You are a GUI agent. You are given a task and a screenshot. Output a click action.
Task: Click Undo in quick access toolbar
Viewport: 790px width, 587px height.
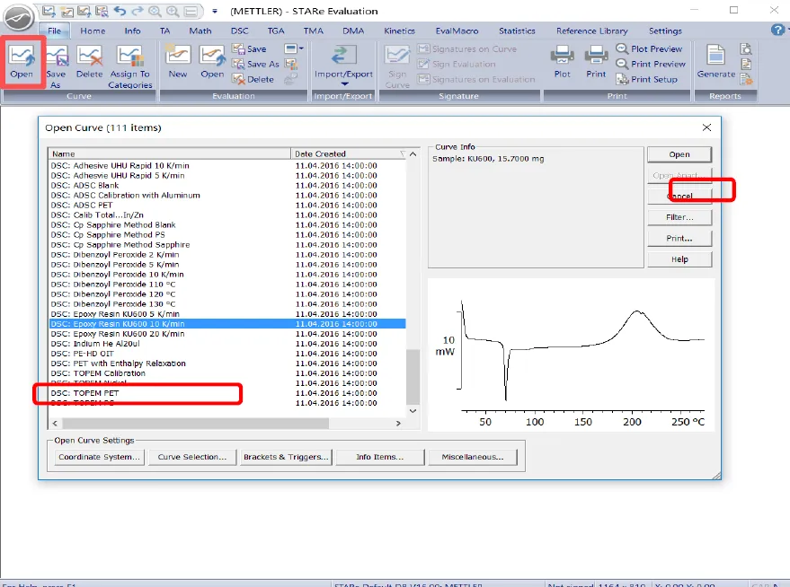[x=120, y=11]
